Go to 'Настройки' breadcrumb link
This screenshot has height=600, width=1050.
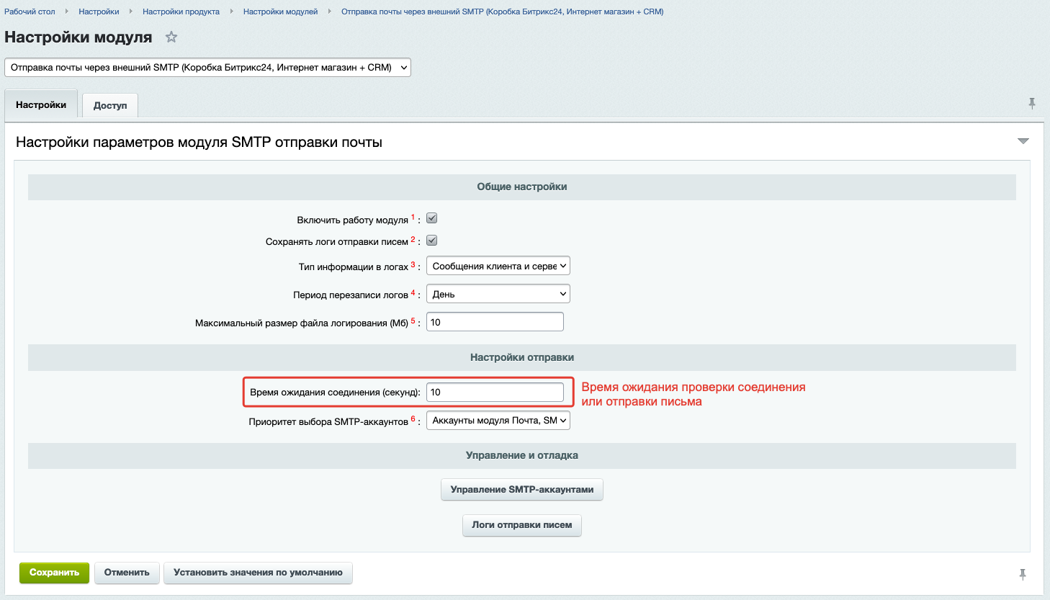(x=99, y=12)
